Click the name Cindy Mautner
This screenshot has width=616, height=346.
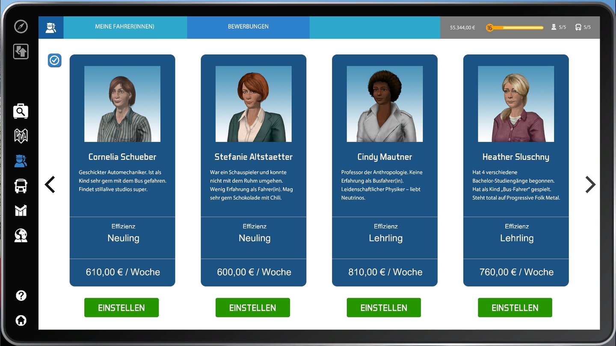click(x=385, y=157)
